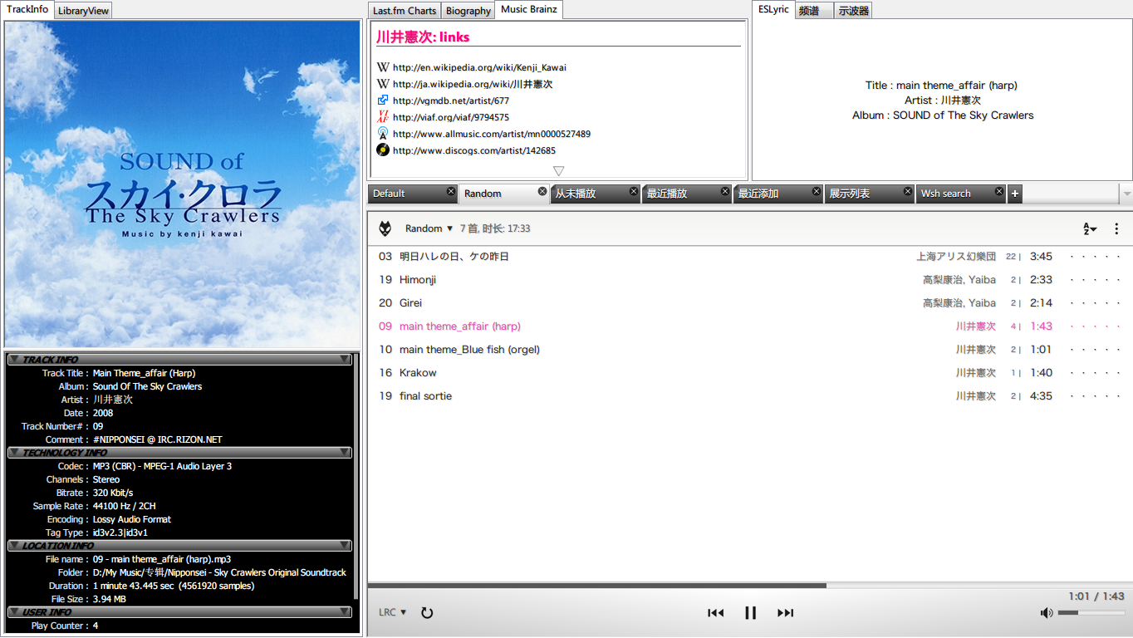The width and height of the screenshot is (1133, 638).
Task: Open the vgmdb.net artist link
Action: pos(451,101)
